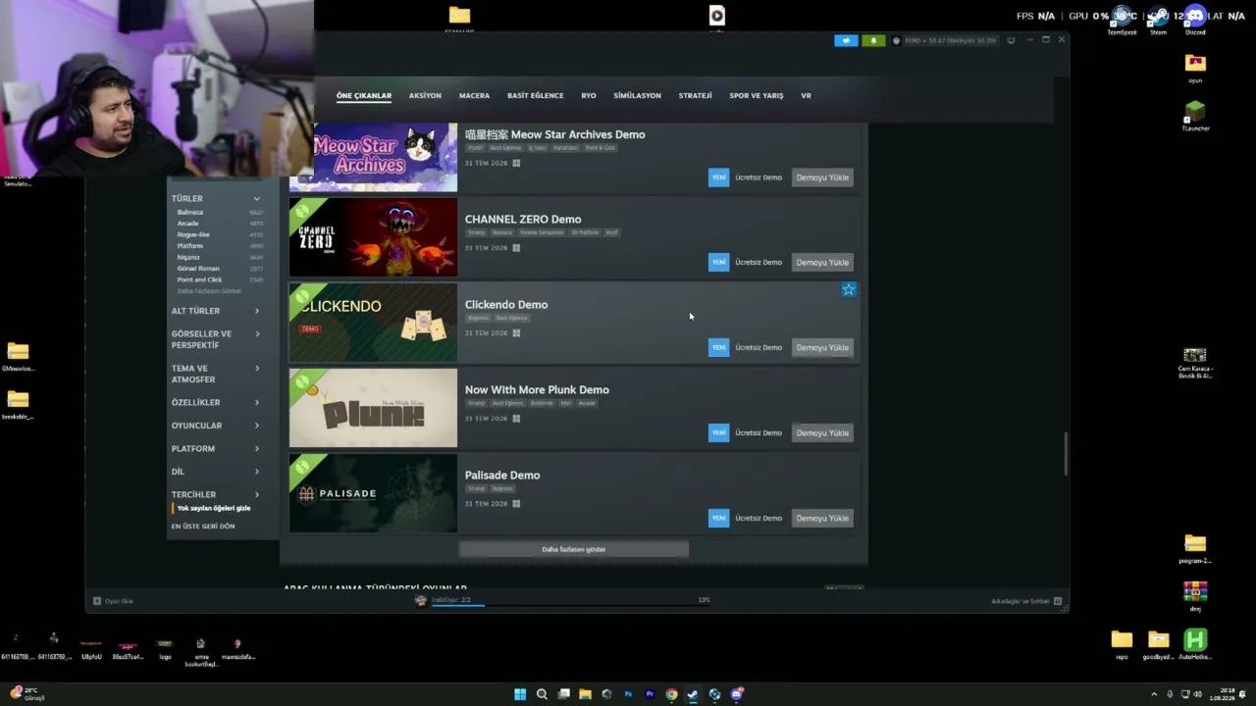1256x706 pixels.
Task: Switch to the AKSİYON tab
Action: tap(425, 96)
